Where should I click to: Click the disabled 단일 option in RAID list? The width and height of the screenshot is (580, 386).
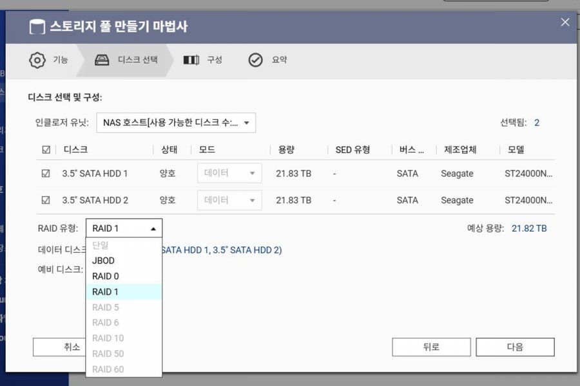pyautogui.click(x=124, y=245)
